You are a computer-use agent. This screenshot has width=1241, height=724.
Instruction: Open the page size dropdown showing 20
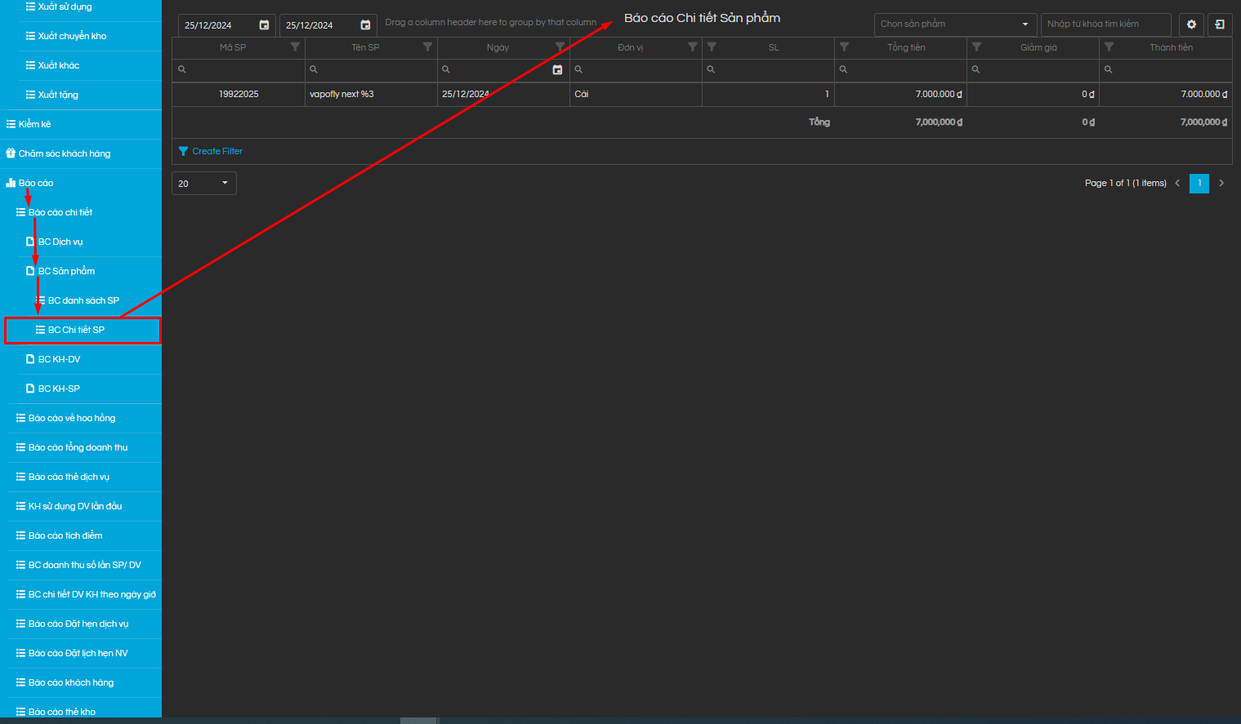pos(203,184)
